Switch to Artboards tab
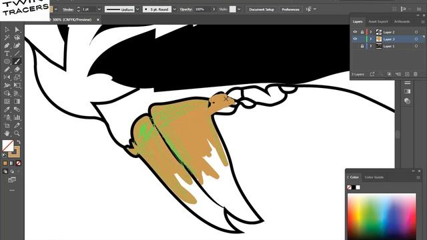Screen dimensions: 427x240 coord(402,21)
